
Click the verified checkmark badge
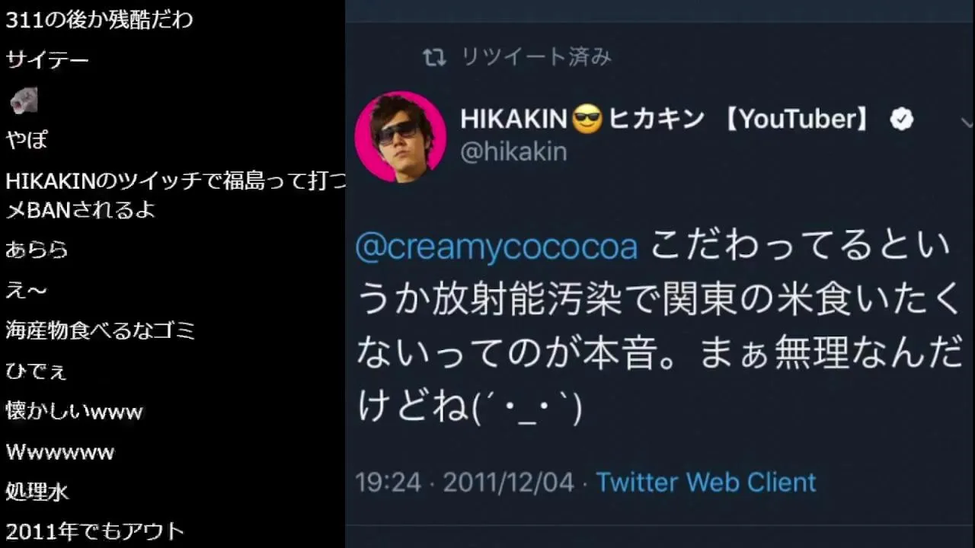[902, 119]
